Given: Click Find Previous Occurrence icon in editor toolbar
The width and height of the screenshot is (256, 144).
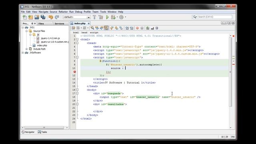Looking at the screenshot, I should (97, 28).
